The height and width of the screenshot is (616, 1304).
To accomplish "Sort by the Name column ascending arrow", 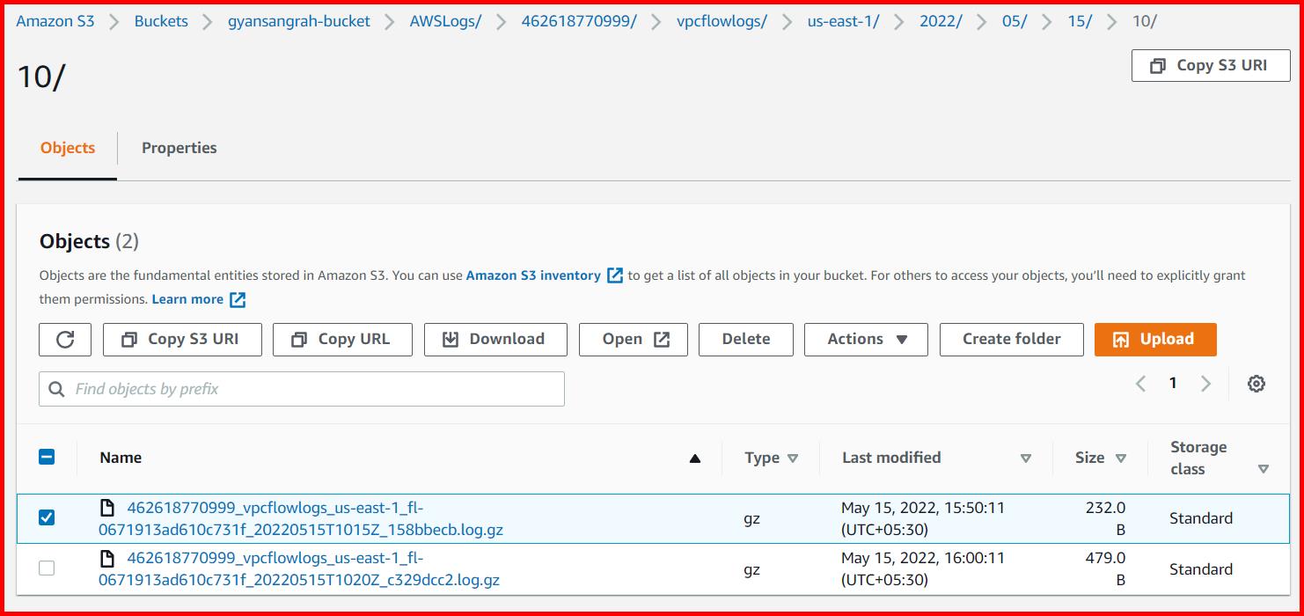I will coord(694,458).
